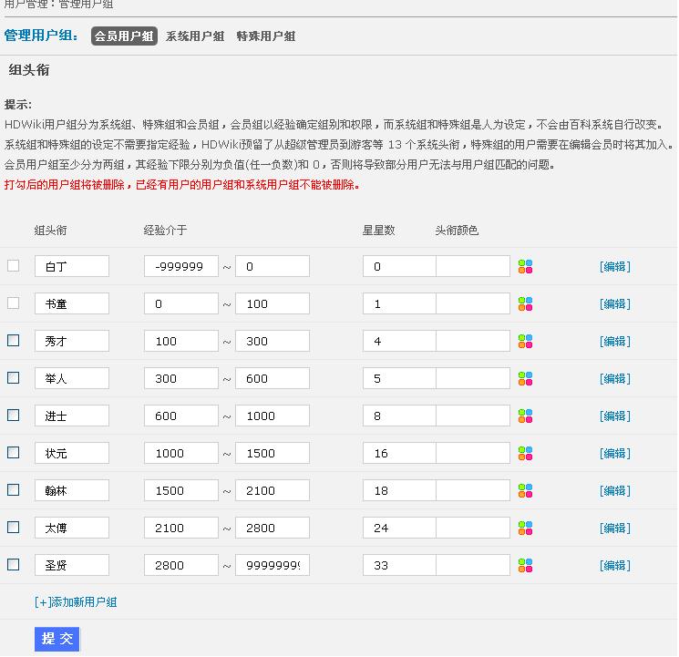This screenshot has width=679, height=657.
Task: Click the star count field showing 4
Action: (399, 341)
